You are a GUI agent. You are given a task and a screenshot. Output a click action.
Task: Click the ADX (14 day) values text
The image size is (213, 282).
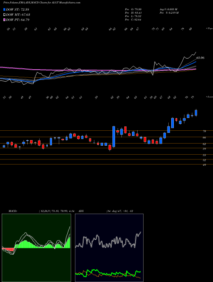[x=119, y=211]
